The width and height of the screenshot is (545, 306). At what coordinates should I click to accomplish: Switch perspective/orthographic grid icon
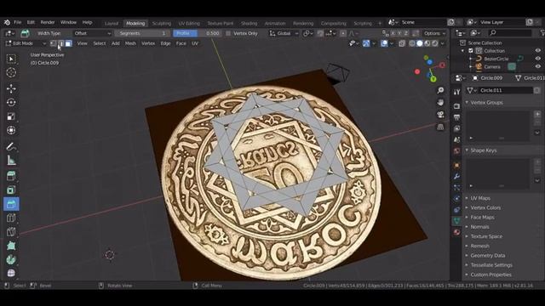click(441, 127)
